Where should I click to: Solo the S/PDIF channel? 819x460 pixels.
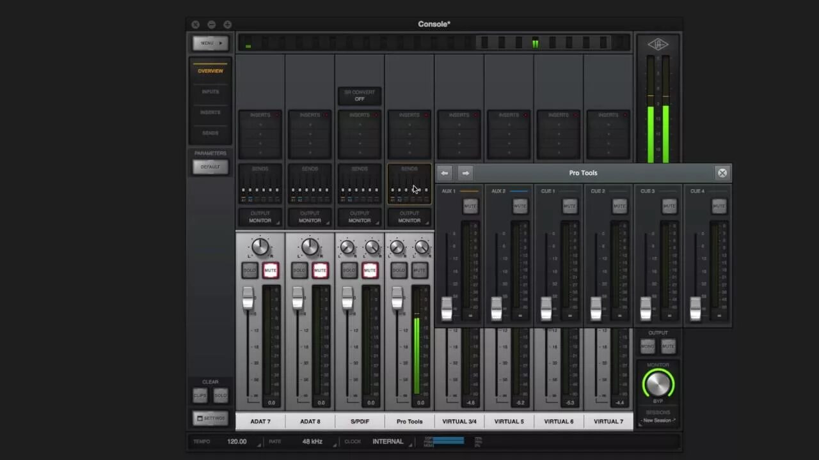349,270
